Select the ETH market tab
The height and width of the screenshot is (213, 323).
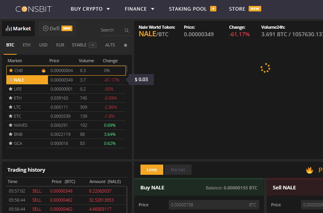27,45
